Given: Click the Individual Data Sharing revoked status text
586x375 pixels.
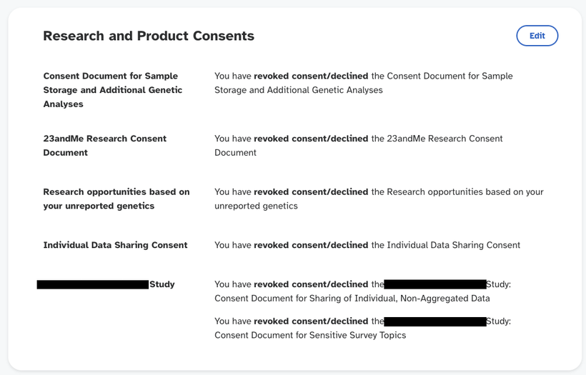Looking at the screenshot, I should click(367, 245).
